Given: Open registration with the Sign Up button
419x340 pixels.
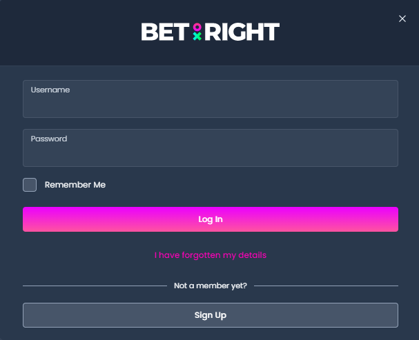Looking at the screenshot, I should pos(211,315).
